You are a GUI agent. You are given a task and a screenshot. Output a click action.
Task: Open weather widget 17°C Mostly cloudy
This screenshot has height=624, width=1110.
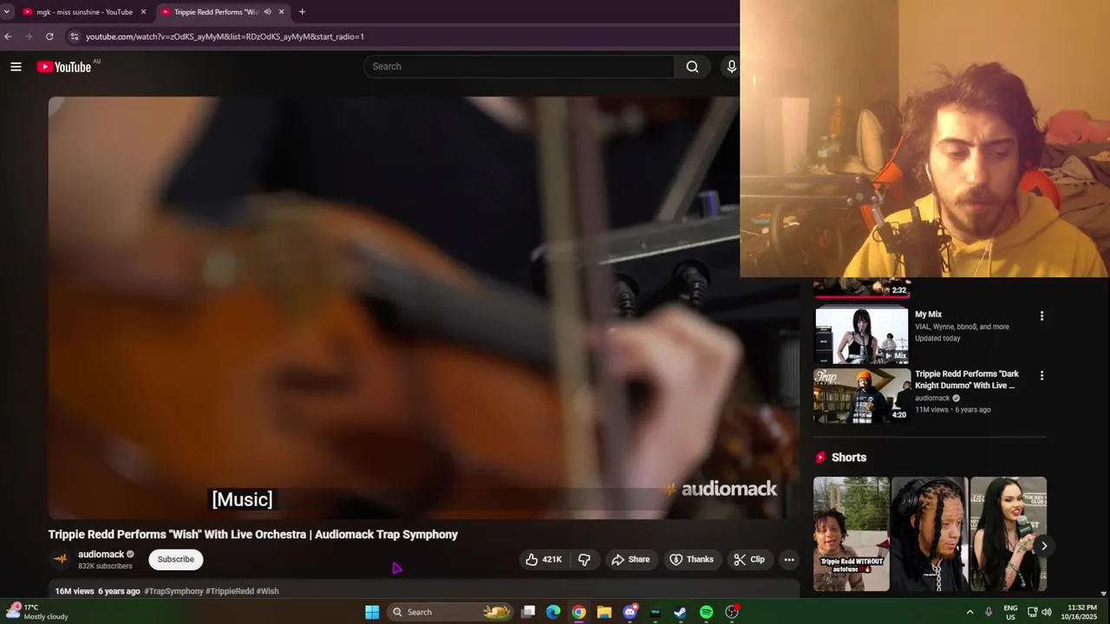coord(38,612)
